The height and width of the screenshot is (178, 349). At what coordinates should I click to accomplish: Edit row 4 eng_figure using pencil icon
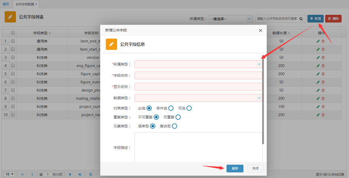coord(318,66)
